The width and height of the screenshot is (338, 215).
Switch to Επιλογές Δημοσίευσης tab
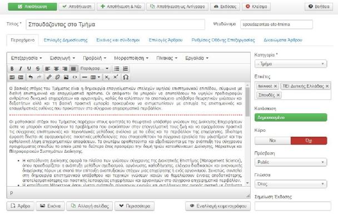click(66, 40)
